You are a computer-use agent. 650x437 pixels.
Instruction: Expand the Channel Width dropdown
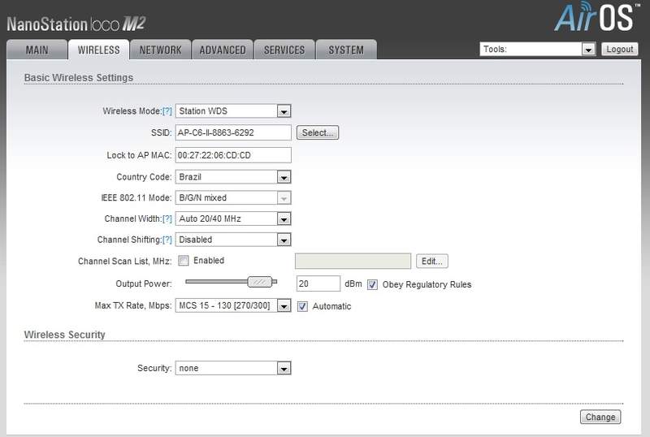[233, 218]
